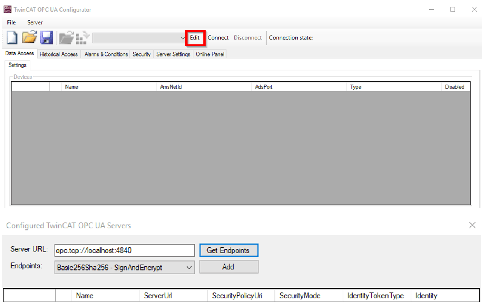This screenshot has width=482, height=302.
Task: Click the Add button
Action: [x=228, y=267]
